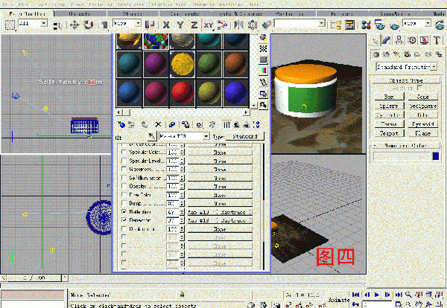Open the render type dropdown
Viewport: 447px width, 308px height.
click(x=428, y=23)
